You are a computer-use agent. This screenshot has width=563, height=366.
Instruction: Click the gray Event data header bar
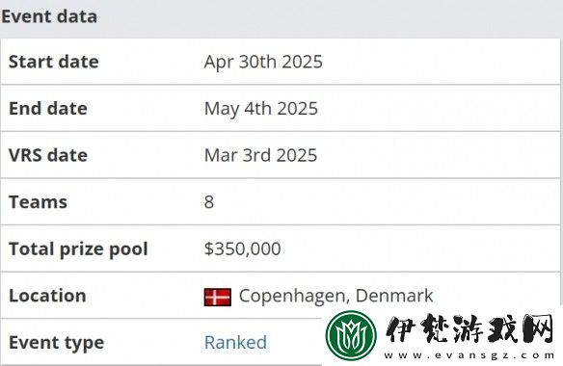pos(281,18)
